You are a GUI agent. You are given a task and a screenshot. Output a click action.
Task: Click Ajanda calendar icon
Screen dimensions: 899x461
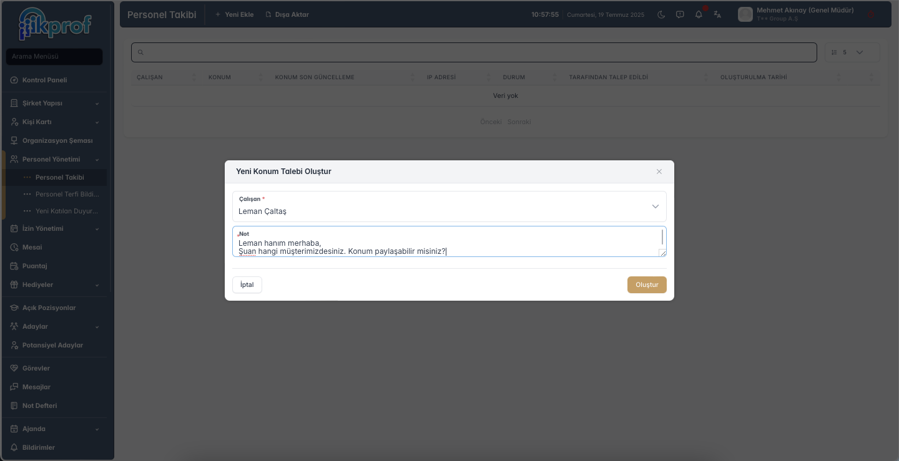tap(14, 429)
